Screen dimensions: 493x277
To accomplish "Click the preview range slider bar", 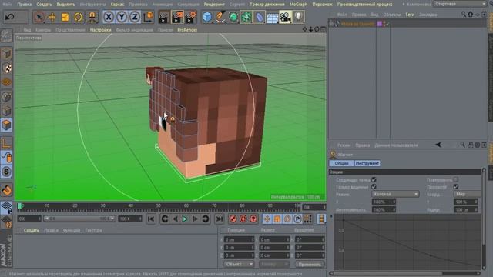I will pyautogui.click(x=79, y=219).
